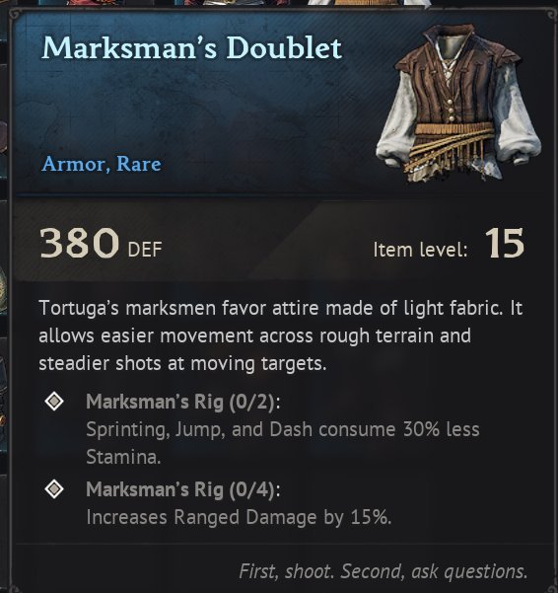
Task: Click the ornate top-left corner of tooltip frame
Action: click(x=15, y=15)
